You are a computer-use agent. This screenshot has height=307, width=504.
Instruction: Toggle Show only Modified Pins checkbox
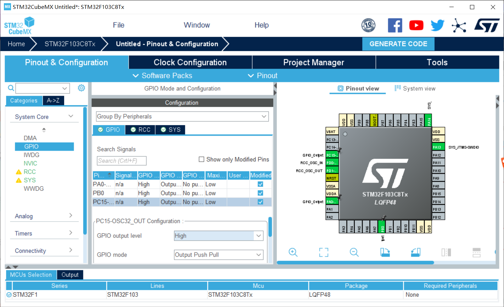pyautogui.click(x=201, y=160)
